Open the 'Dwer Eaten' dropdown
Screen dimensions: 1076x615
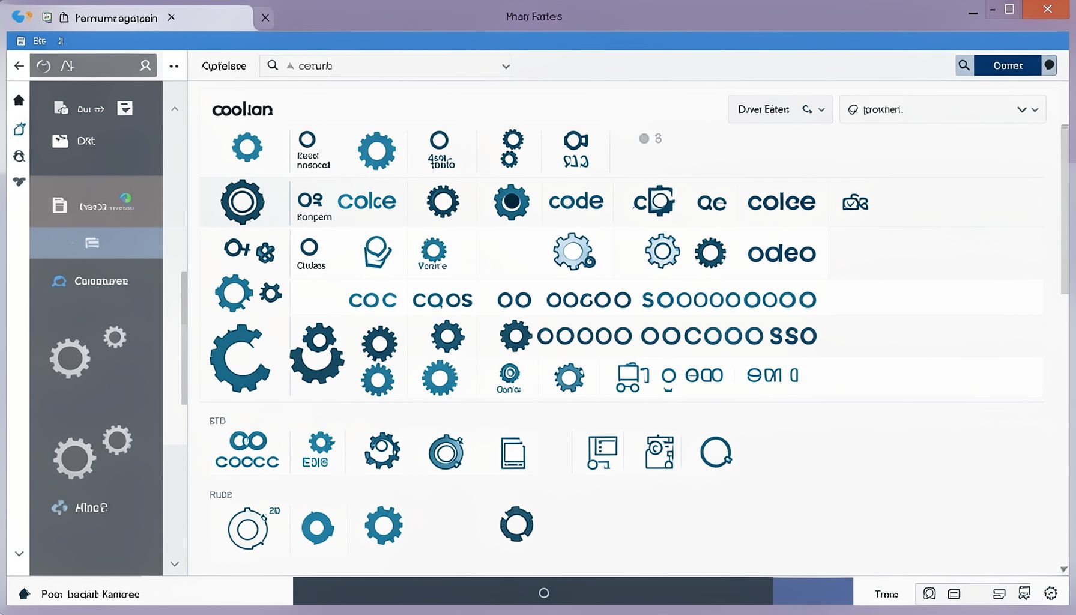[x=780, y=109]
